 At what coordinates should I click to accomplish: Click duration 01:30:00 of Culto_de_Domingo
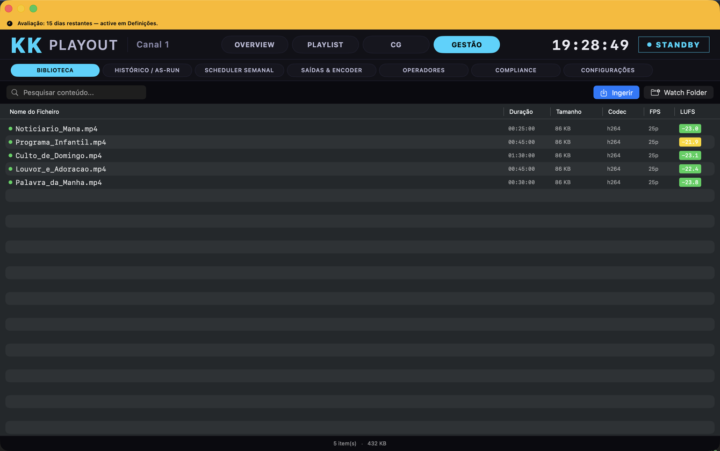[521, 156]
